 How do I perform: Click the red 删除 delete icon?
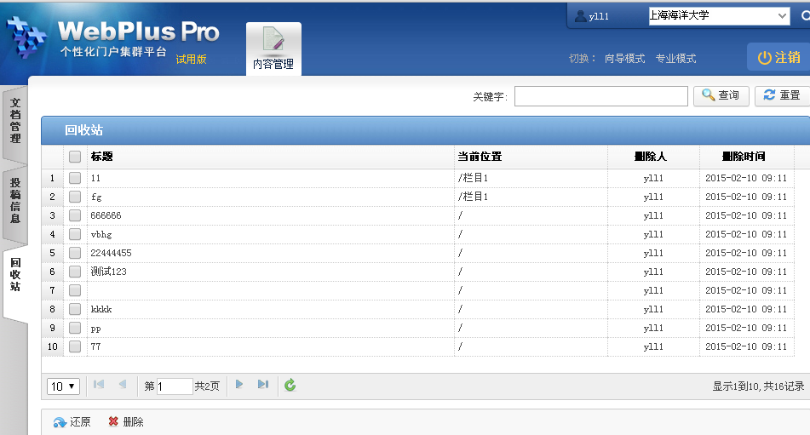(x=113, y=422)
